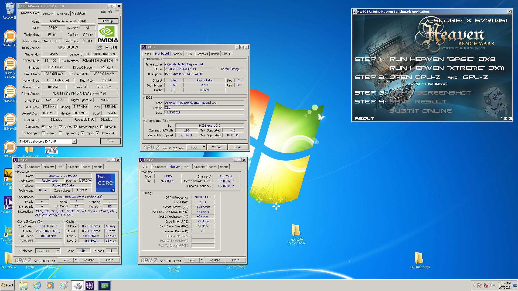
Task: Toggle the OpenCL checkbox
Action: (x=43, y=127)
